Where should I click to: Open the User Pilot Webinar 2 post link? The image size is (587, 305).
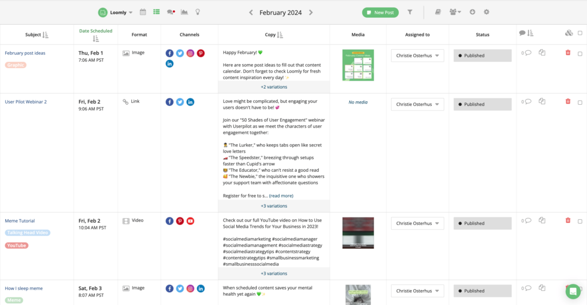[26, 102]
